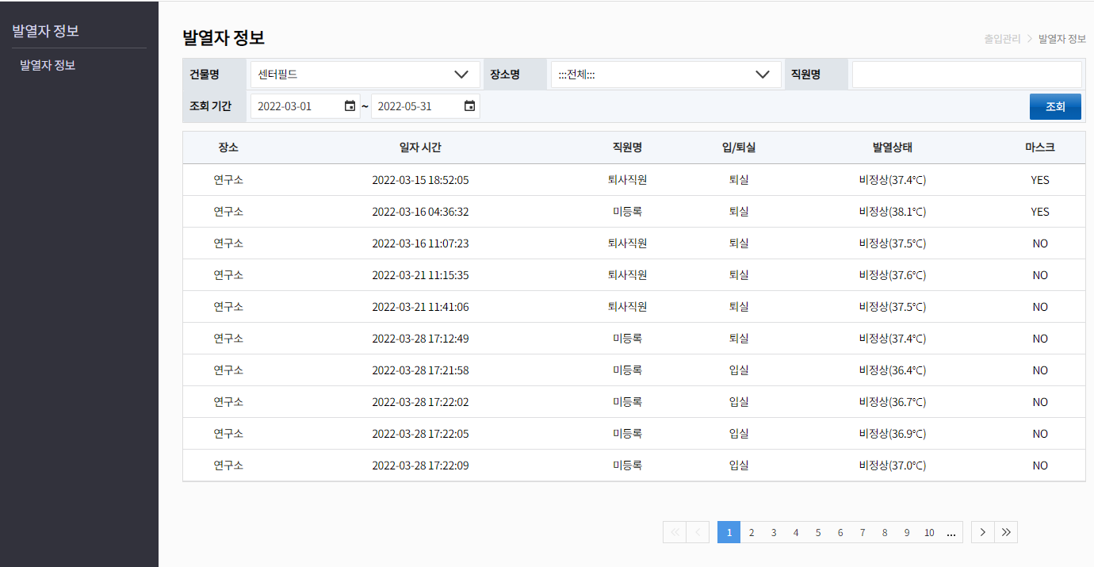Select 발열자 정보 in the sidebar menu
This screenshot has width=1094, height=567.
coord(48,65)
